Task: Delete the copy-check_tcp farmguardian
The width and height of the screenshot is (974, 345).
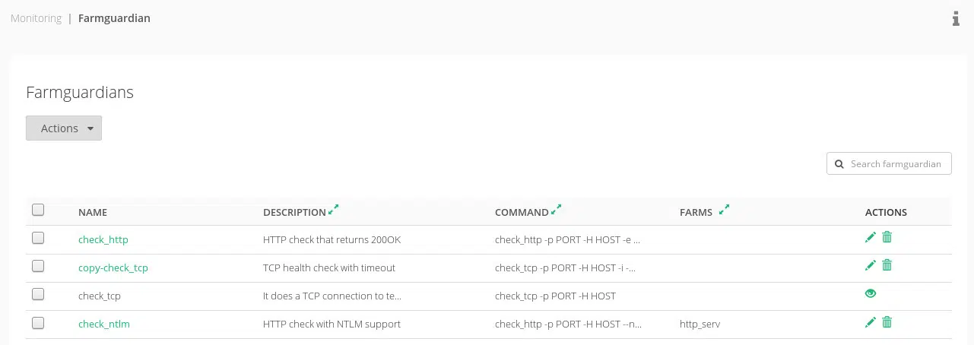Action: [887, 266]
